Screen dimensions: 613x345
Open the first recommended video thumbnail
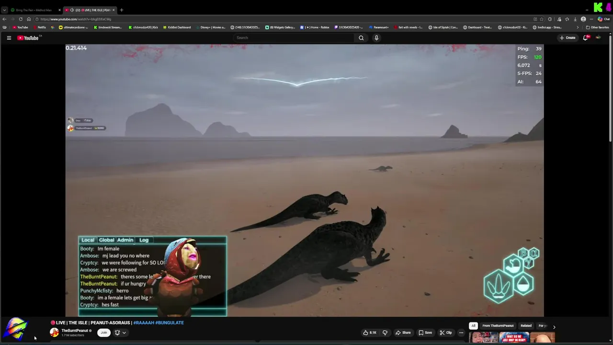coord(484,337)
